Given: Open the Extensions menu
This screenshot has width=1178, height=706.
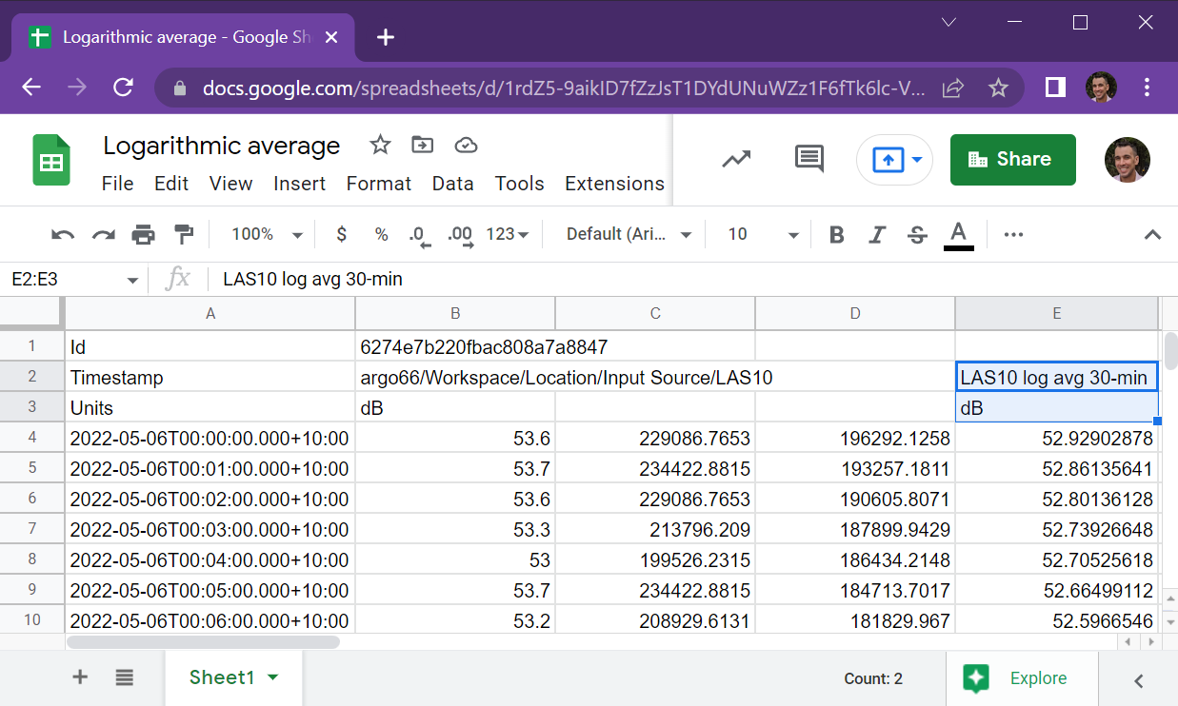Looking at the screenshot, I should coord(615,184).
